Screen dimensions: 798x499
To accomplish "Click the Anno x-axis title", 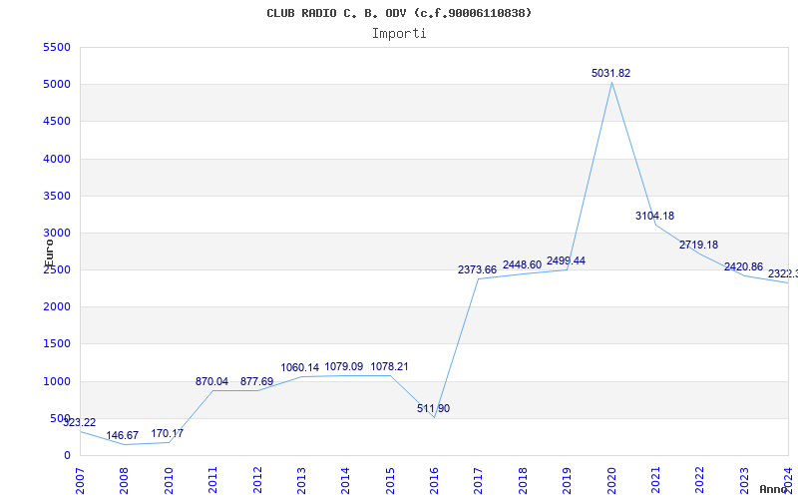I will click(775, 489).
